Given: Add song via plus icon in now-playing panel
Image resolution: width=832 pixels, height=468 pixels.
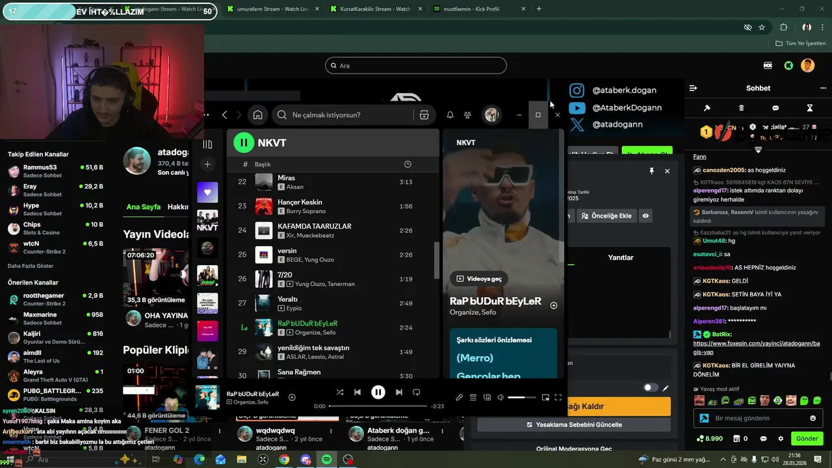Looking at the screenshot, I should 554,305.
